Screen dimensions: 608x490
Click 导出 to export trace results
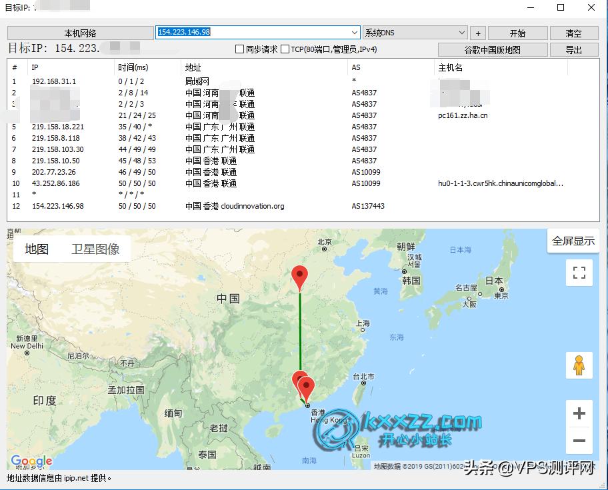pyautogui.click(x=572, y=49)
